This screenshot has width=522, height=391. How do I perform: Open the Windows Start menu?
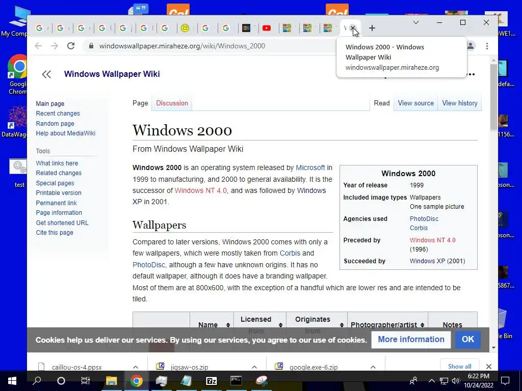point(12,381)
